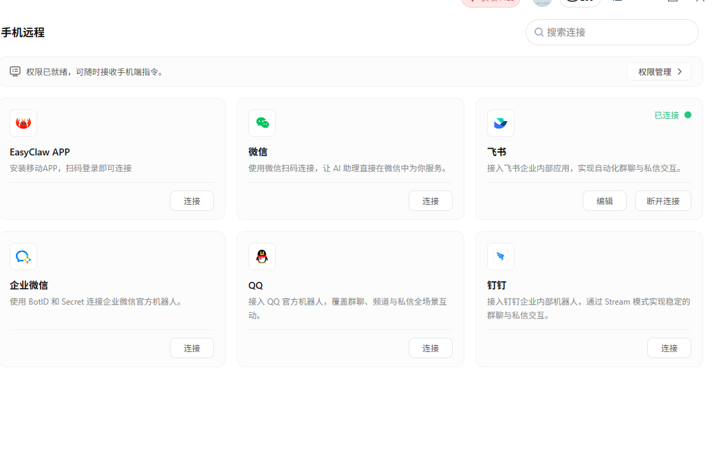The height and width of the screenshot is (449, 712).
Task: Click the 使用微信扫码连接 description text
Action: pyautogui.click(x=348, y=168)
